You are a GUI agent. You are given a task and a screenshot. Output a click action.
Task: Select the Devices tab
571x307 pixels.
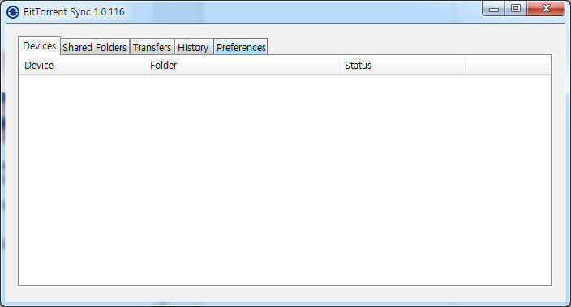(x=39, y=46)
